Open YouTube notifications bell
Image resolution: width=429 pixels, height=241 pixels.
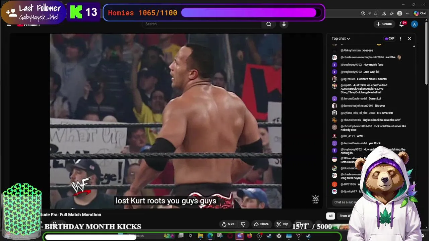click(402, 24)
